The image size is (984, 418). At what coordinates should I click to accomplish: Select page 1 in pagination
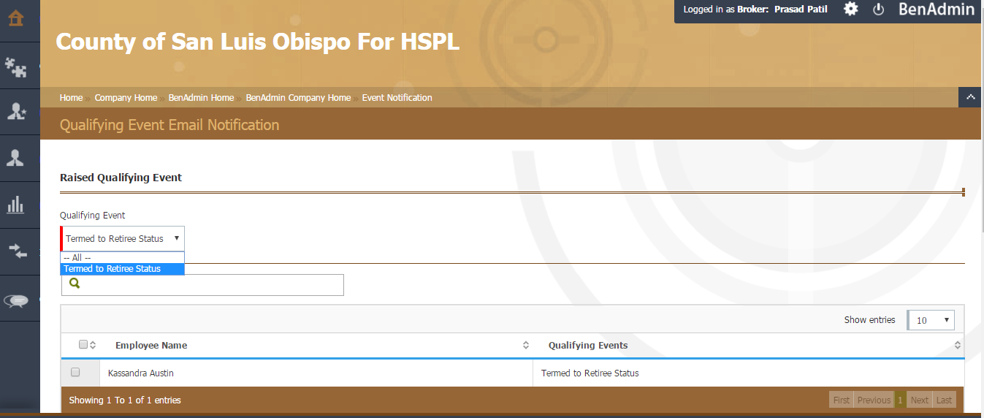(x=901, y=400)
